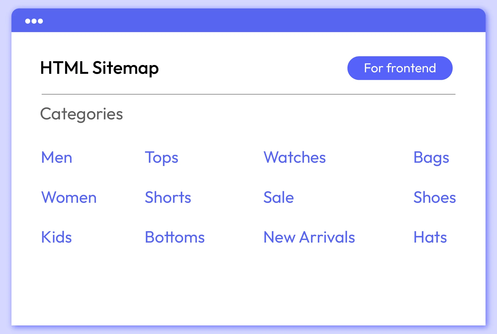Screen dimensions: 497x334
Task: Go to the Bags category
Action: pyautogui.click(x=431, y=157)
